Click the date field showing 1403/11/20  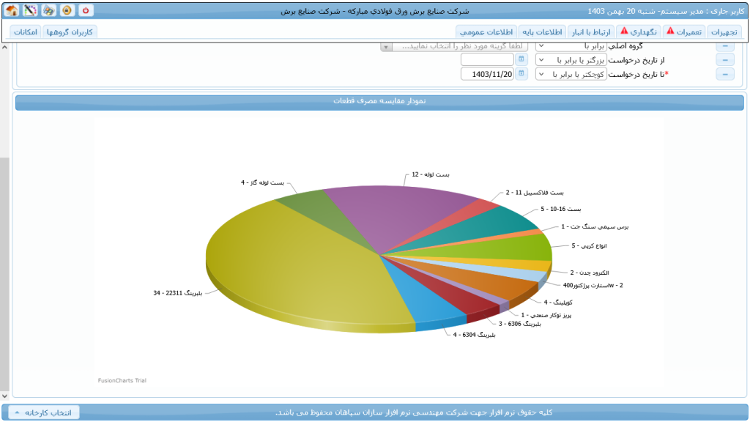pyautogui.click(x=486, y=73)
